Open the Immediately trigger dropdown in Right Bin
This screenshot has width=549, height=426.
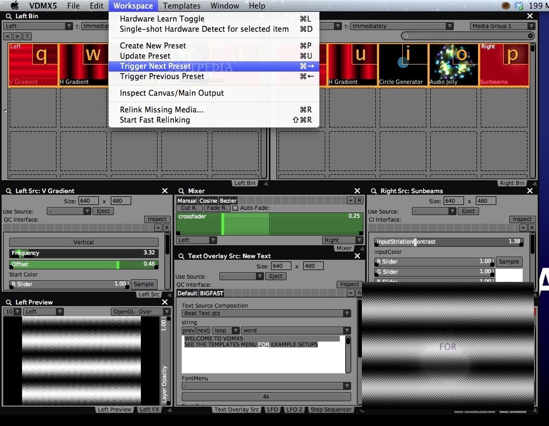pyautogui.click(x=402, y=26)
